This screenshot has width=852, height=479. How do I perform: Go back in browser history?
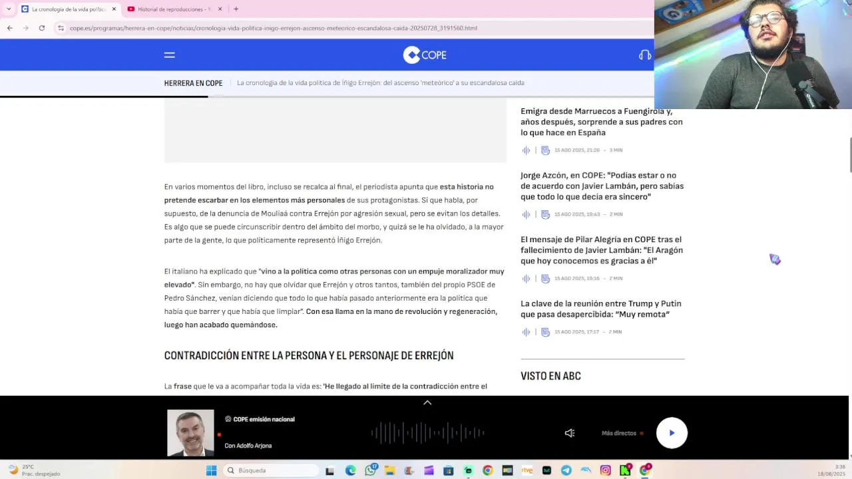[x=9, y=28]
